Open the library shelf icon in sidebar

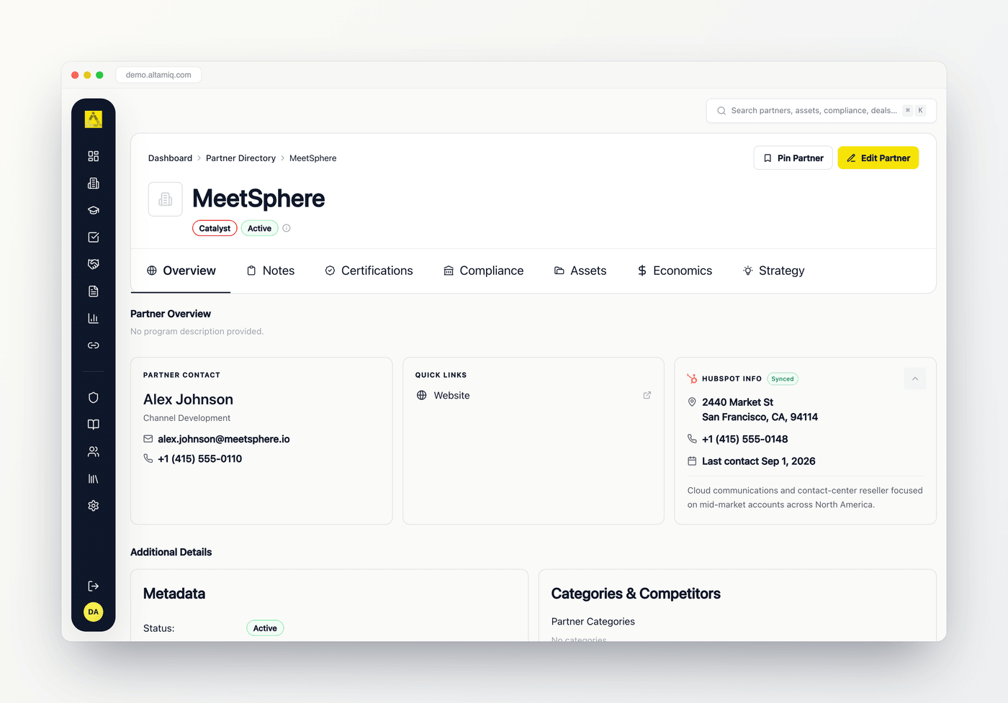94,479
